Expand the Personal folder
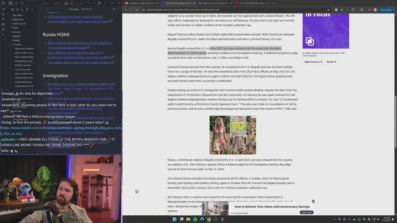 [16, 32]
